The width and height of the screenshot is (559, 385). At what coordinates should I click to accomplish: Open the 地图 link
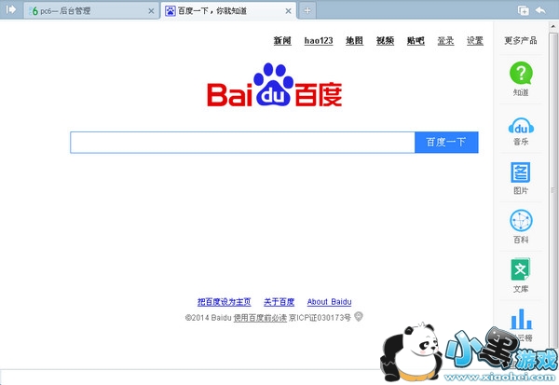pos(354,41)
